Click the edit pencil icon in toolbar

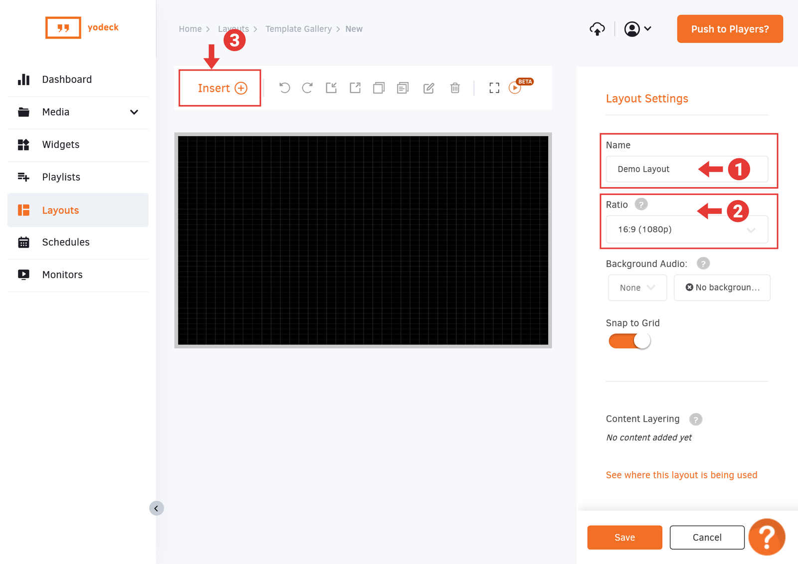(x=428, y=88)
